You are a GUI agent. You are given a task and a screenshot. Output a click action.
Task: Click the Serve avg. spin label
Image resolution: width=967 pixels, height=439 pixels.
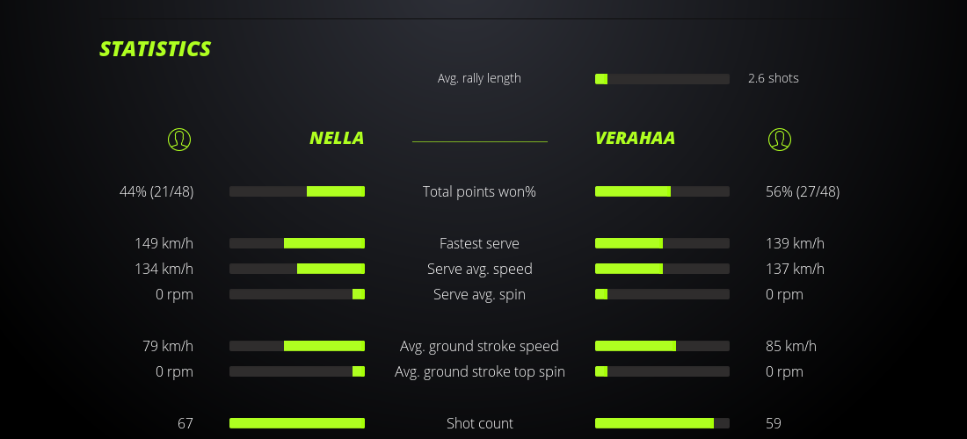tap(479, 294)
